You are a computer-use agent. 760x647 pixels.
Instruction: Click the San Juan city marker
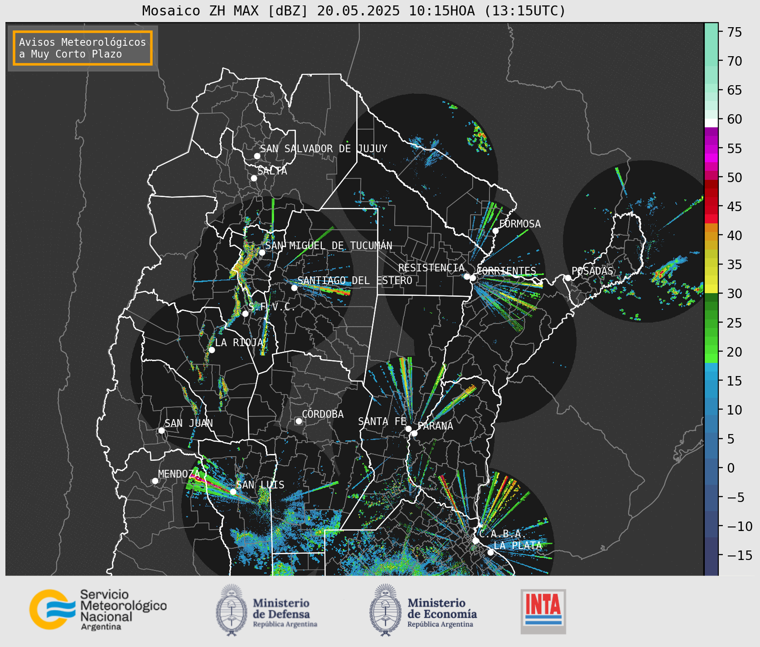(161, 430)
